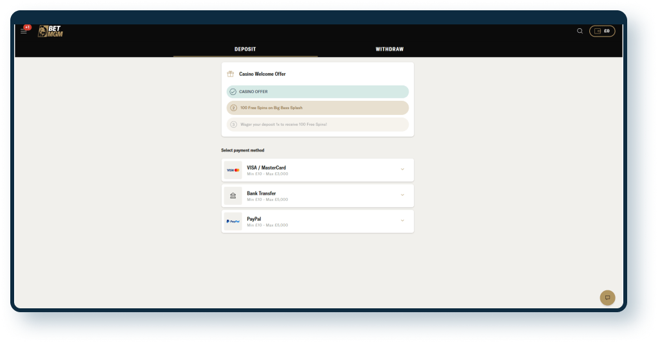Expand the VISA / MasterCard chevron
The width and height of the screenshot is (658, 343).
[x=402, y=170]
